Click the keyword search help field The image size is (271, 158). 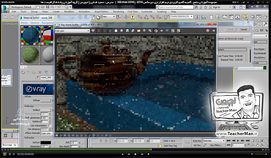(x=176, y=7)
